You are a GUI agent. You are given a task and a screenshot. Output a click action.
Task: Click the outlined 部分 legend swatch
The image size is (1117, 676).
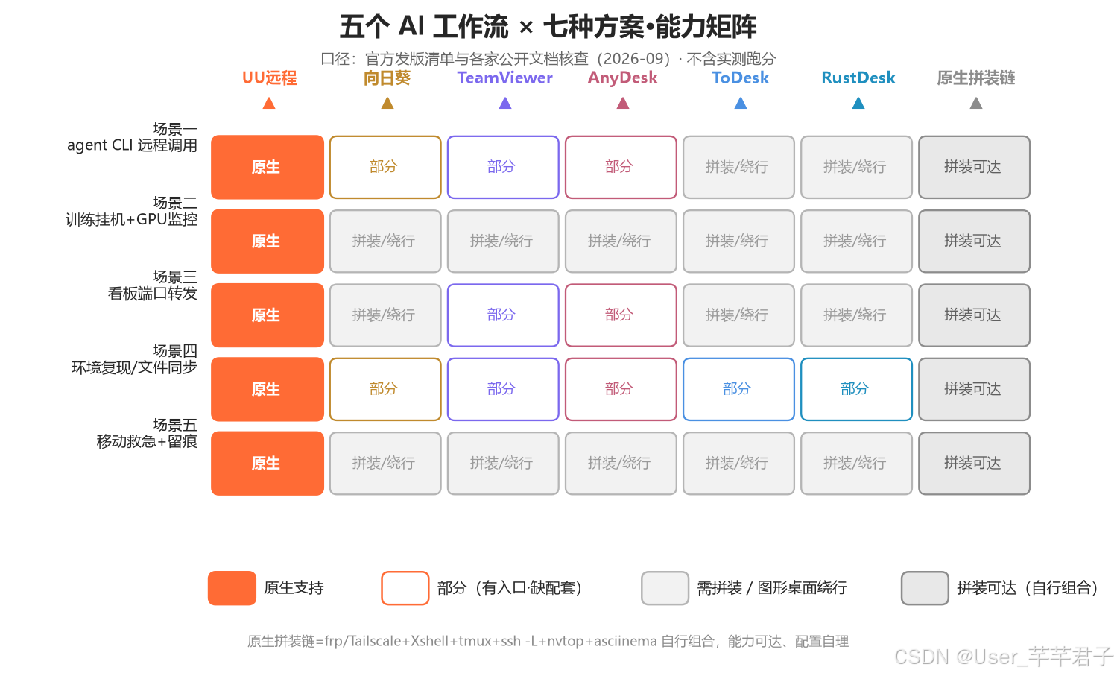pos(405,588)
